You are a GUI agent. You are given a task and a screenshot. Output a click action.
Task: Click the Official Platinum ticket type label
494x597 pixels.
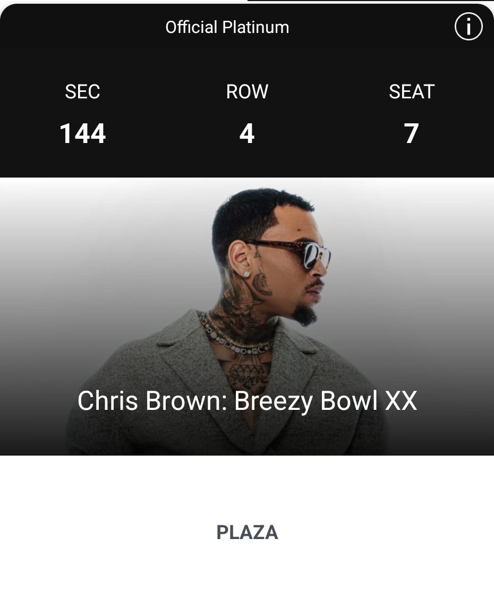227,27
